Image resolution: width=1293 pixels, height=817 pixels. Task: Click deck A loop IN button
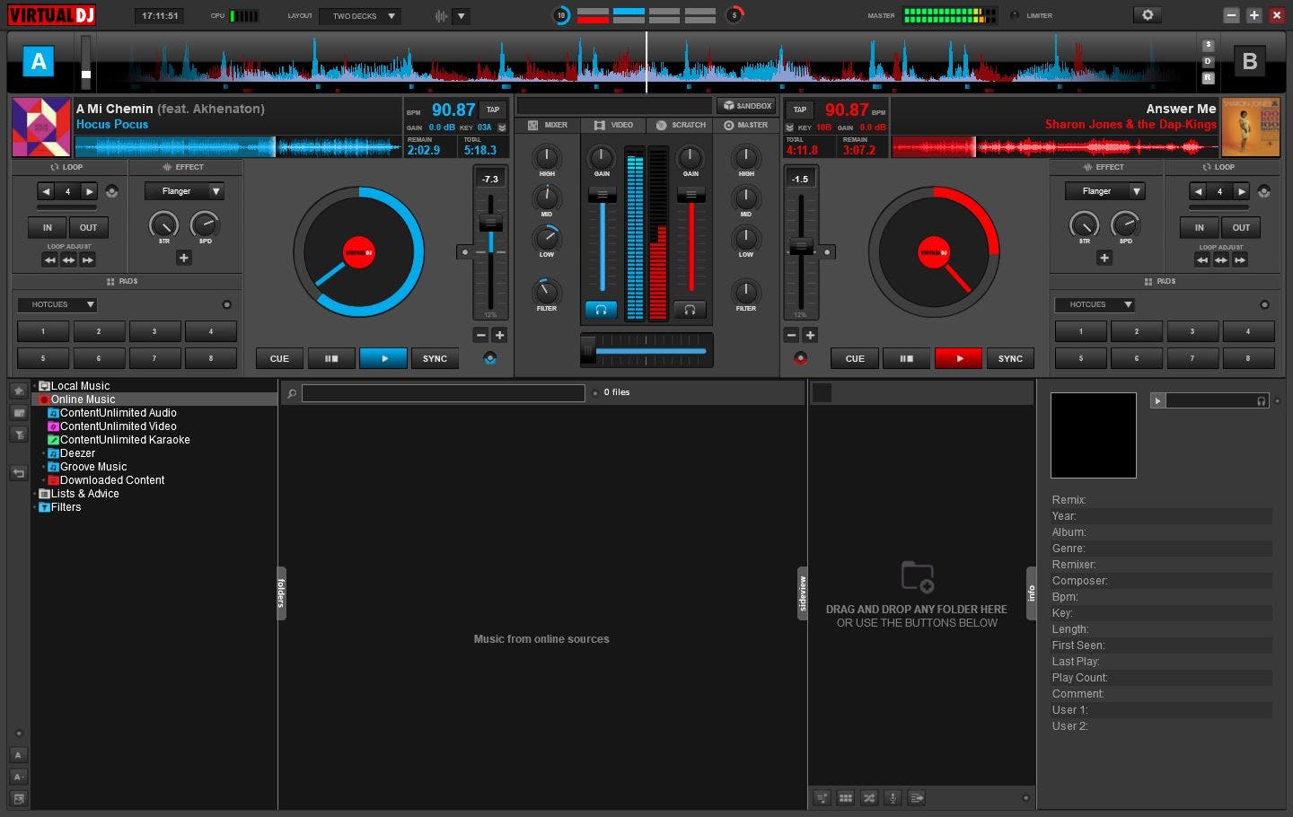pyautogui.click(x=48, y=228)
